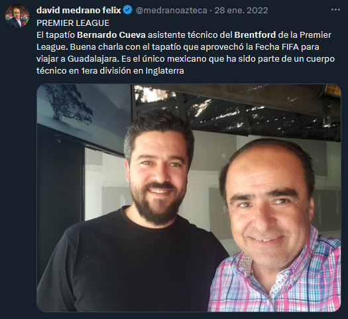The image size is (348, 319).
Task: Open the author name david medrano felix
Action: pyautogui.click(x=79, y=10)
